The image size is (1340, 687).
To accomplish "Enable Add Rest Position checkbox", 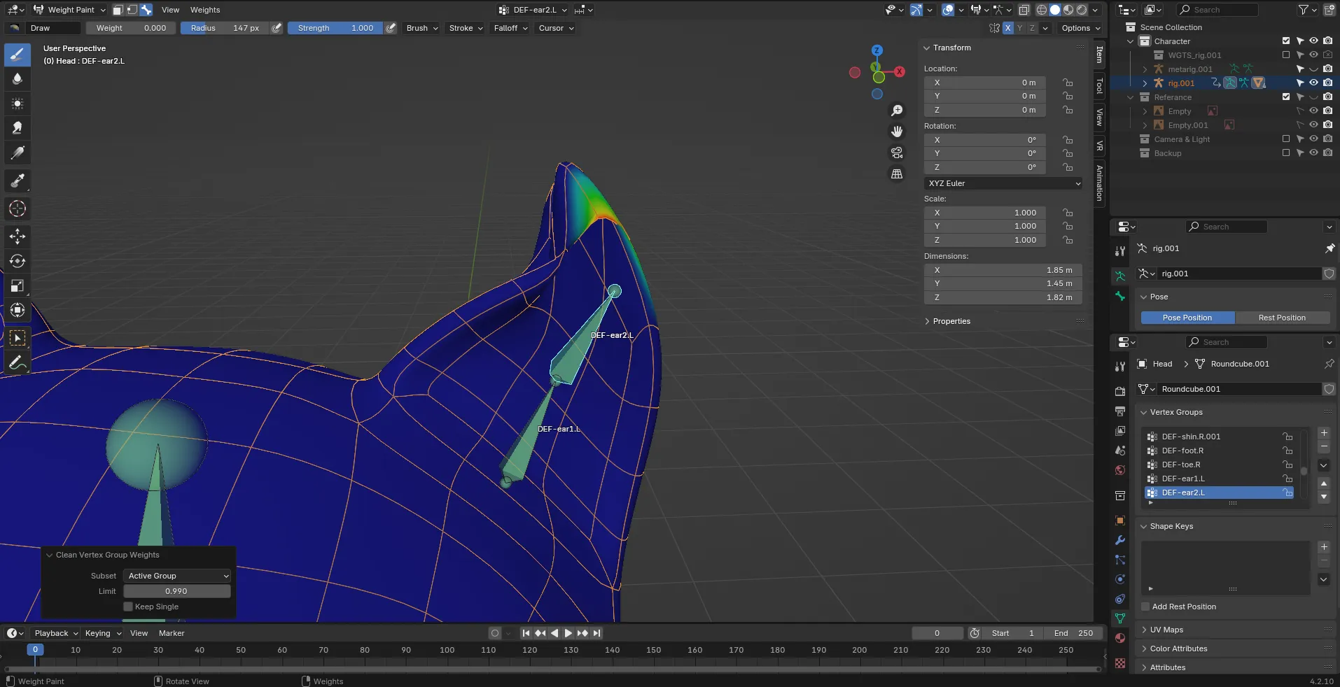I will (x=1146, y=607).
